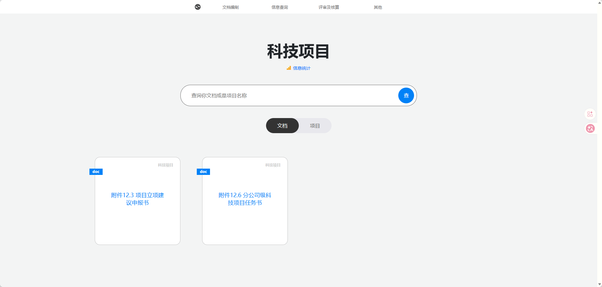
Task: Open the 其他 menu
Action: (x=378, y=7)
